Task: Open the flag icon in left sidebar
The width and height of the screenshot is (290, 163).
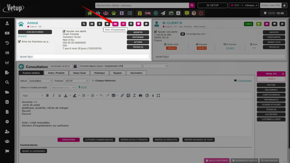Action: point(7,151)
